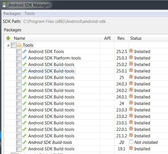Click the installed status icon for rev 23.0.3
This screenshot has height=154, width=168.
click(x=131, y=109)
